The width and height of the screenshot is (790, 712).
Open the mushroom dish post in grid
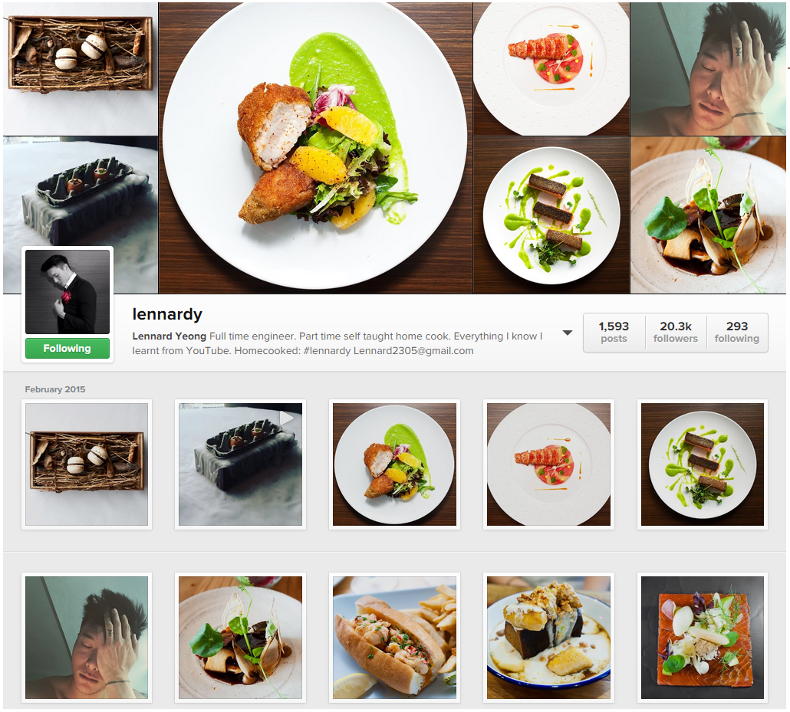coord(240,638)
